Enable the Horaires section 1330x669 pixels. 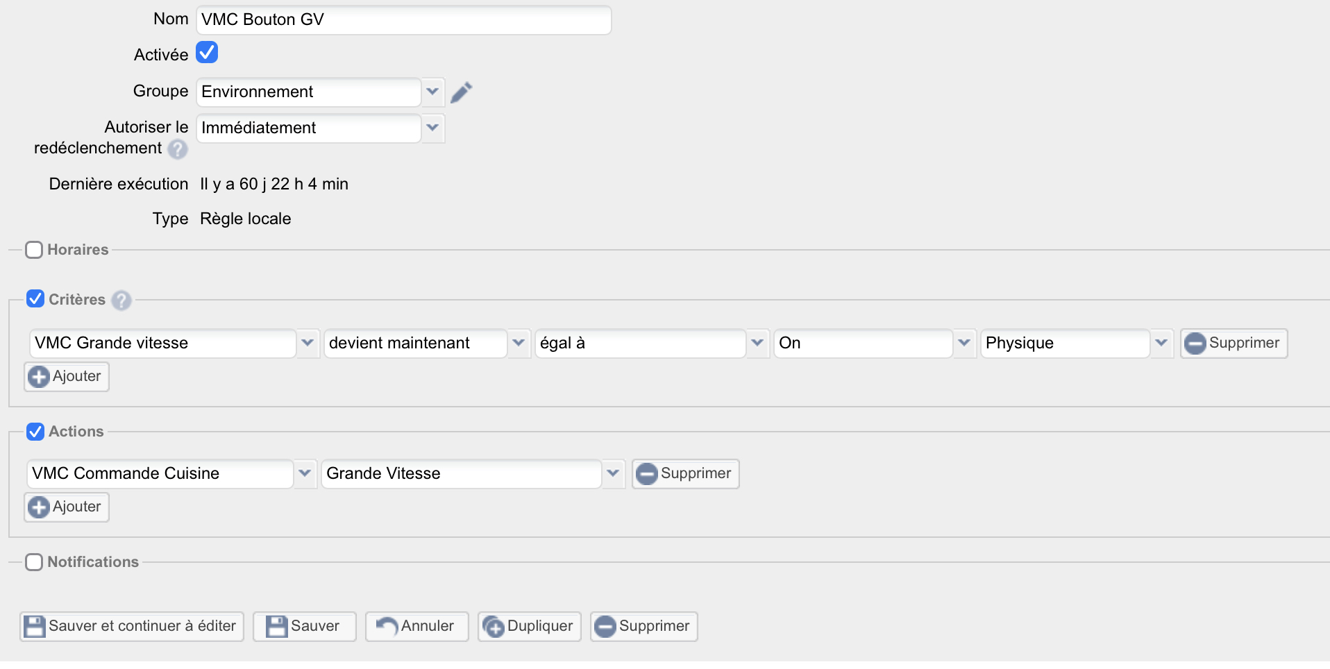(34, 250)
